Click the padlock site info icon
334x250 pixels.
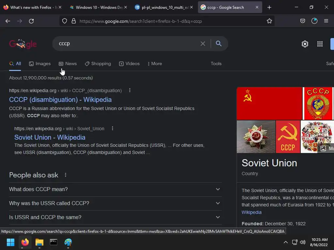[x=74, y=21]
